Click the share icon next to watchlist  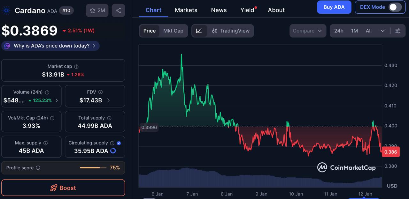(118, 10)
